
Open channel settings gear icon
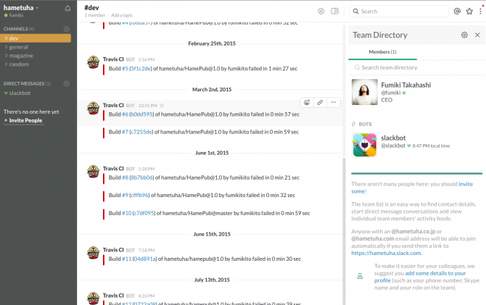321,11
